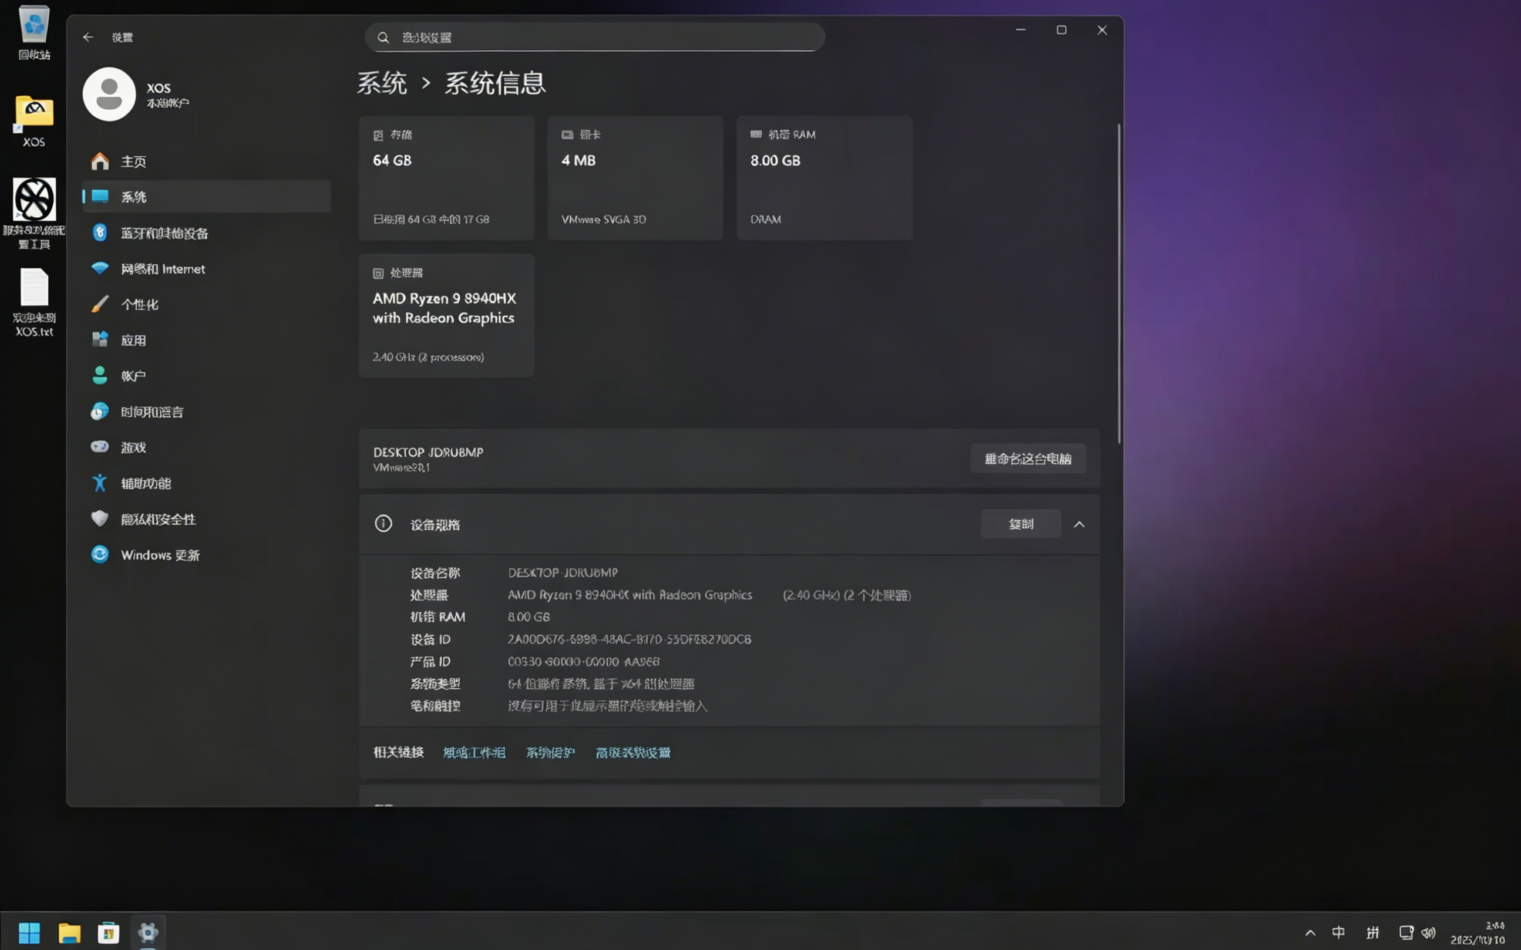Click the 复制 button for device specifications
Viewport: 1521px width, 950px height.
coord(1021,524)
